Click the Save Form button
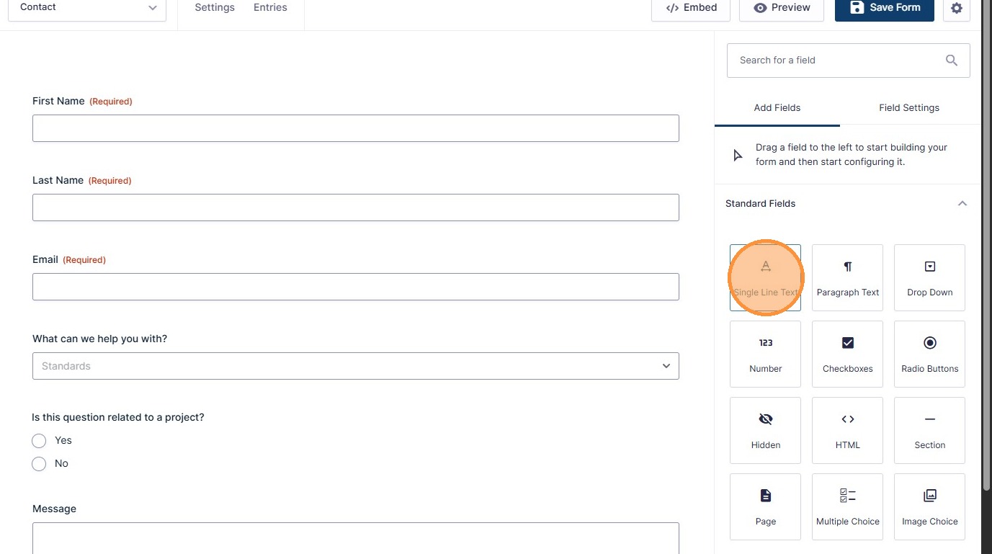The image size is (992, 554). [x=884, y=8]
